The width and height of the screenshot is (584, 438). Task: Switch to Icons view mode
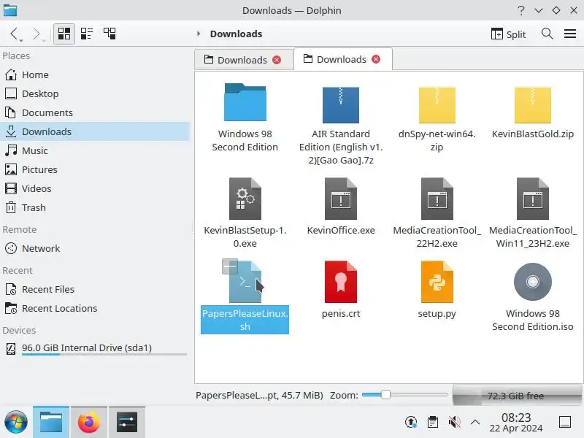coord(64,34)
